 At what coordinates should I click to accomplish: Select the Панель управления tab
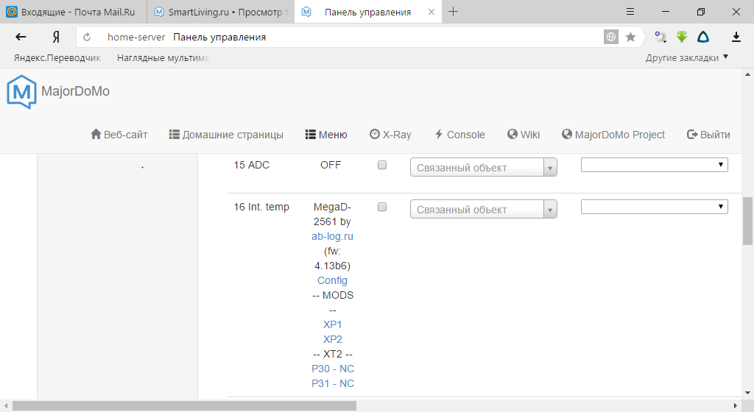[x=367, y=12]
